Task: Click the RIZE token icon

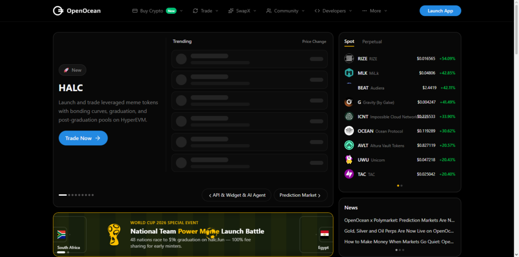Action: pyautogui.click(x=349, y=59)
